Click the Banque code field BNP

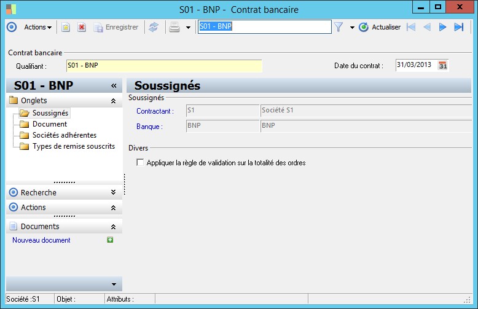click(222, 126)
